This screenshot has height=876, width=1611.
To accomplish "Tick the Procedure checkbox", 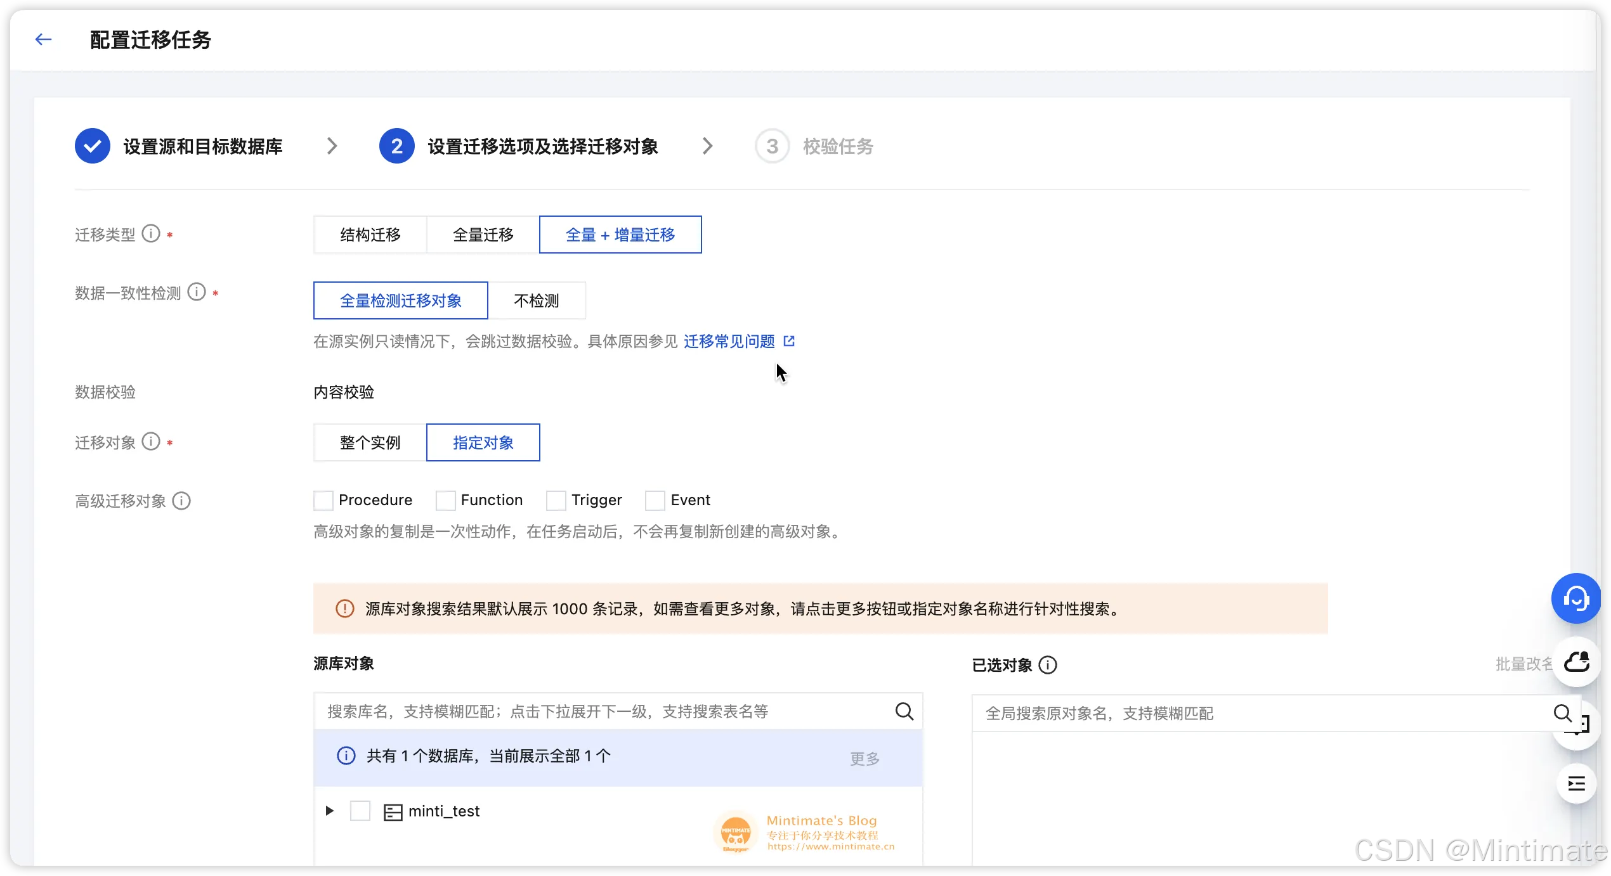I will coord(323,501).
